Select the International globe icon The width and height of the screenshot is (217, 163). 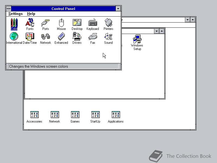14,38
